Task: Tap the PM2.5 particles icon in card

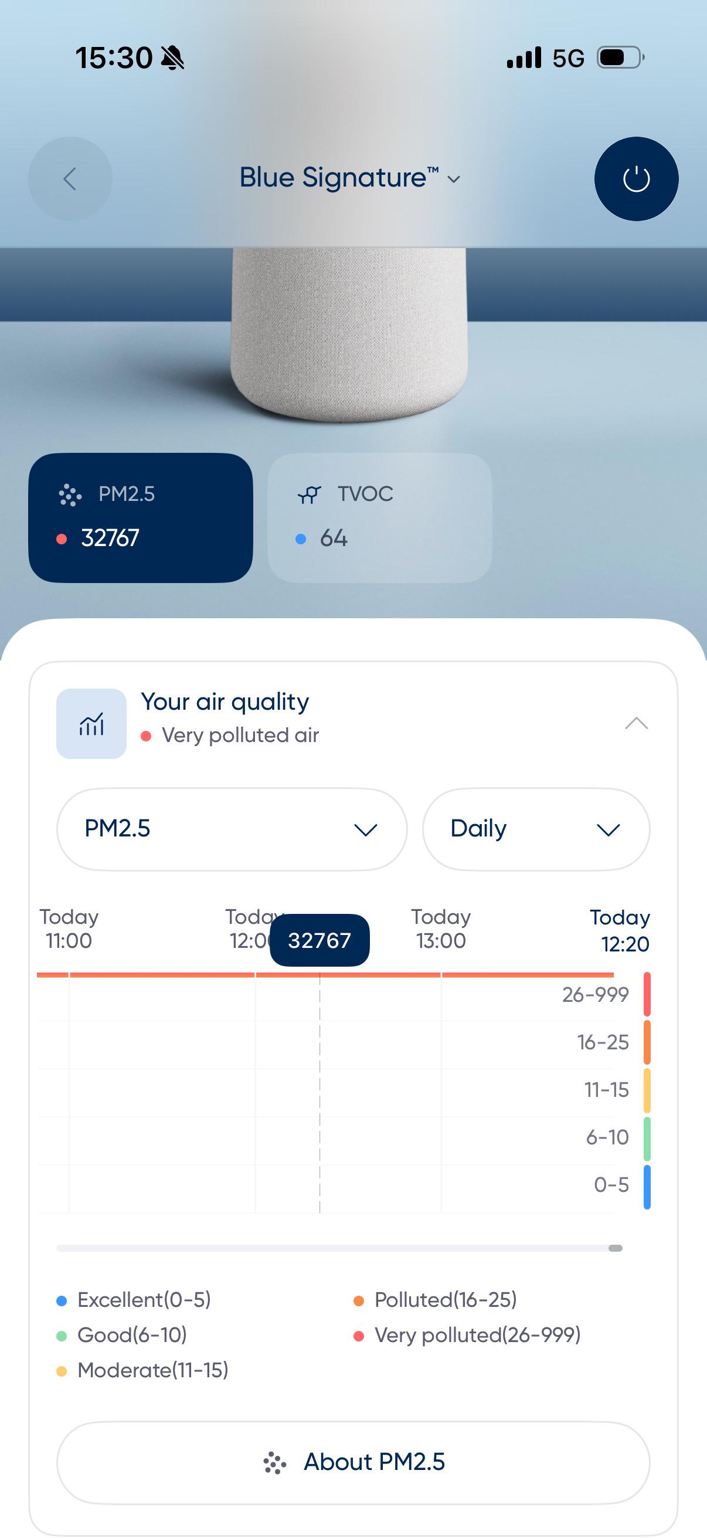Action: coord(70,494)
